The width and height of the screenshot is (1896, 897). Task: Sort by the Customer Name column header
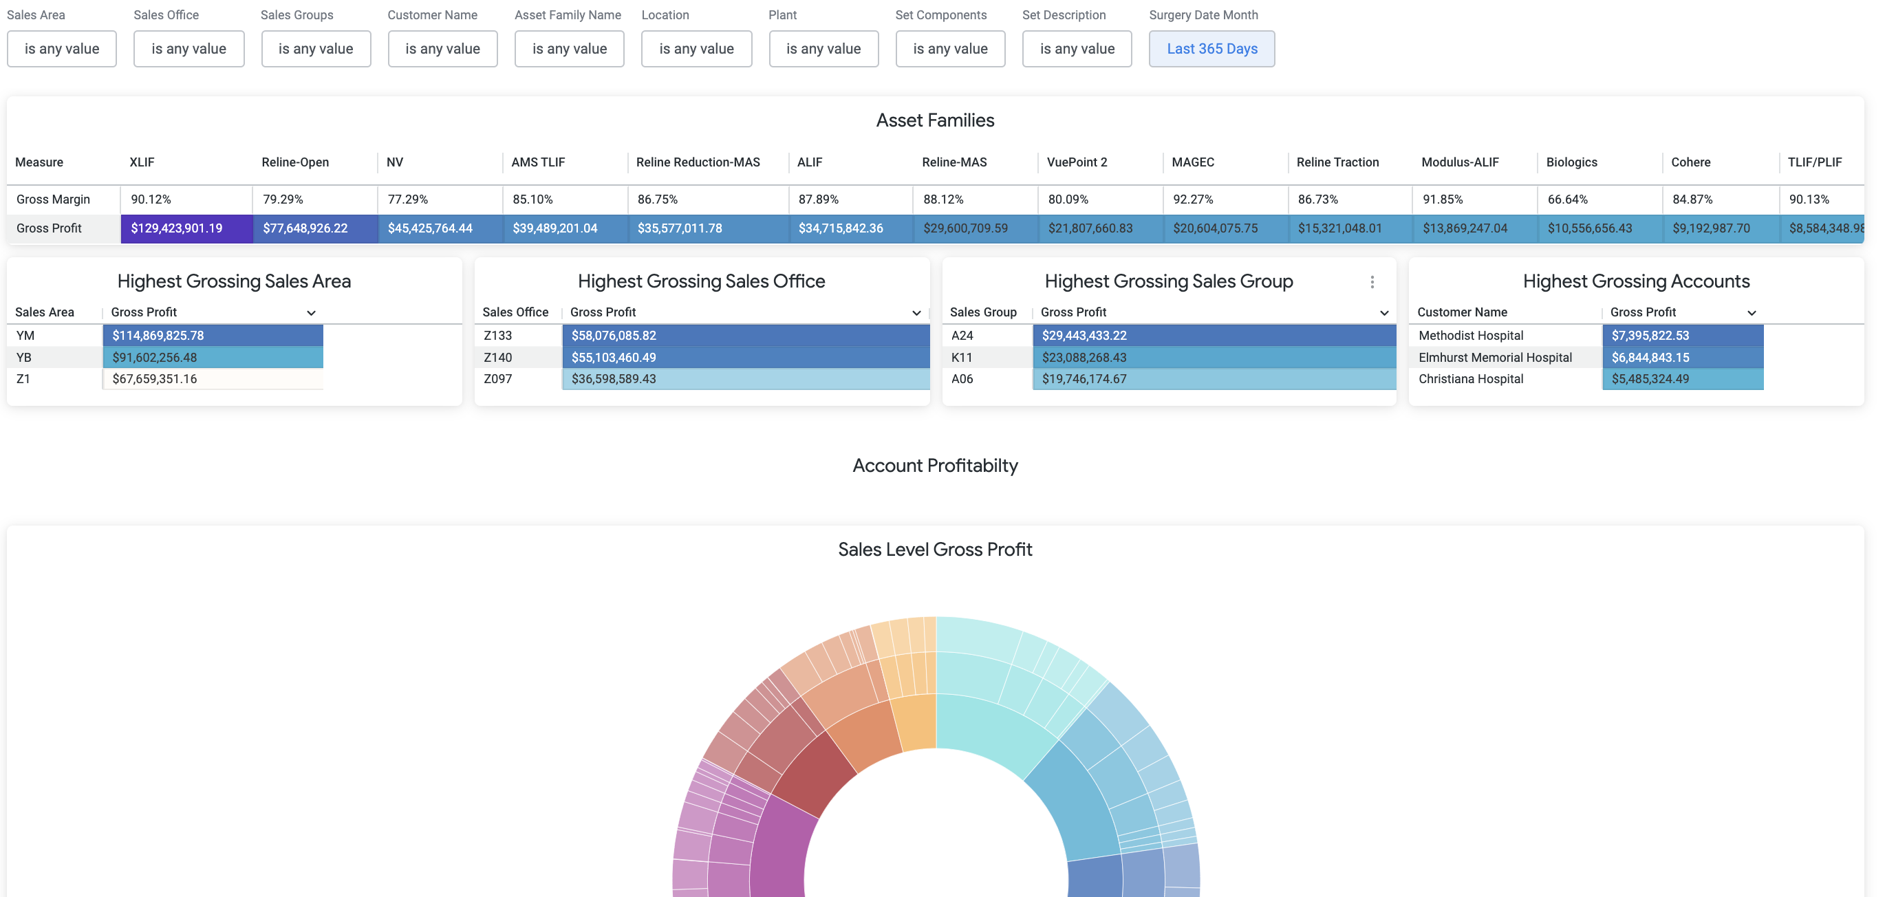[1462, 312]
